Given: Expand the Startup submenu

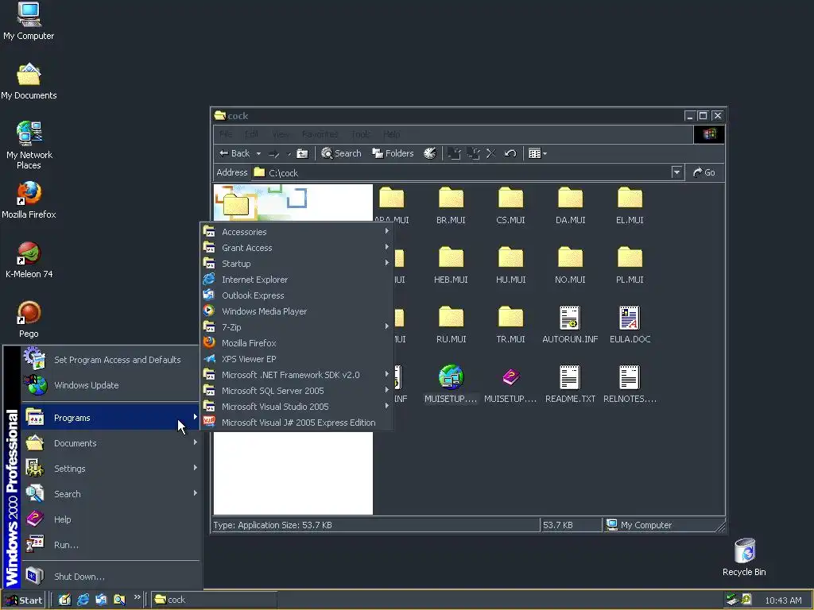Looking at the screenshot, I should [297, 264].
